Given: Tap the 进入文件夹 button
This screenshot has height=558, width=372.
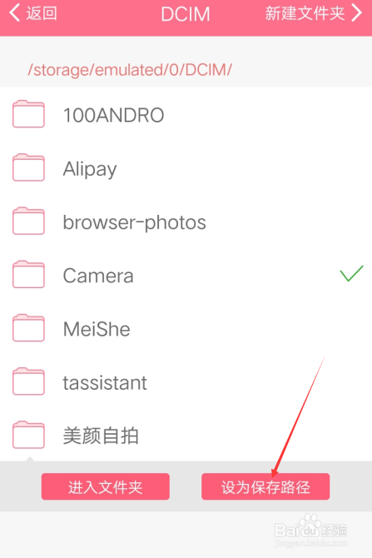Looking at the screenshot, I should click(x=105, y=486).
